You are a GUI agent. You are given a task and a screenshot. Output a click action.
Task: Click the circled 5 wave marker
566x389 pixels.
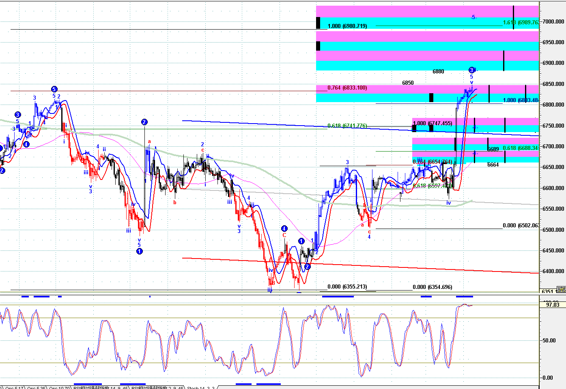(x=54, y=89)
